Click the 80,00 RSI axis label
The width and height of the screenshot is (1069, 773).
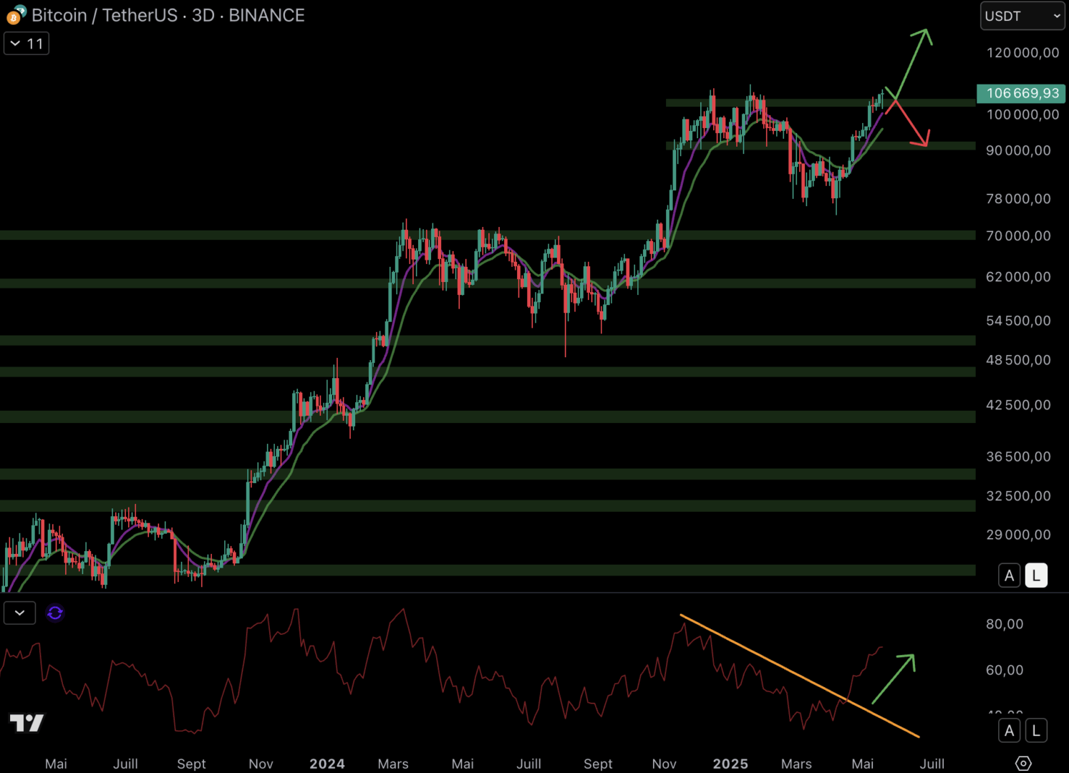1005,624
